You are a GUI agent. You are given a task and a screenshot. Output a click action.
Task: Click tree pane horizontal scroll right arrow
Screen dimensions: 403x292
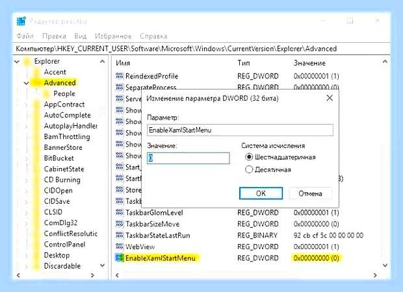pyautogui.click(x=92, y=275)
